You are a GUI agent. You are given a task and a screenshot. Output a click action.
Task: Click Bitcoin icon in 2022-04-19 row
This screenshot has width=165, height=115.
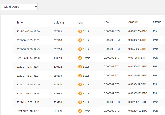(x=80, y=67)
